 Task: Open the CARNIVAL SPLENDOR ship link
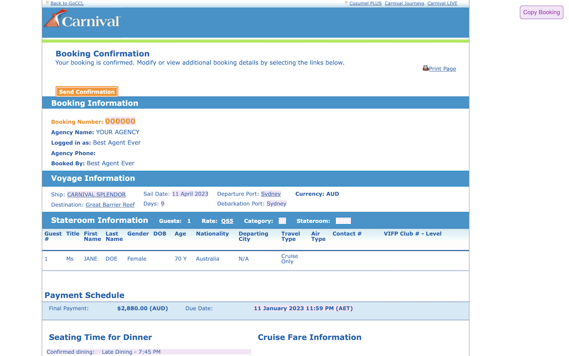point(96,194)
